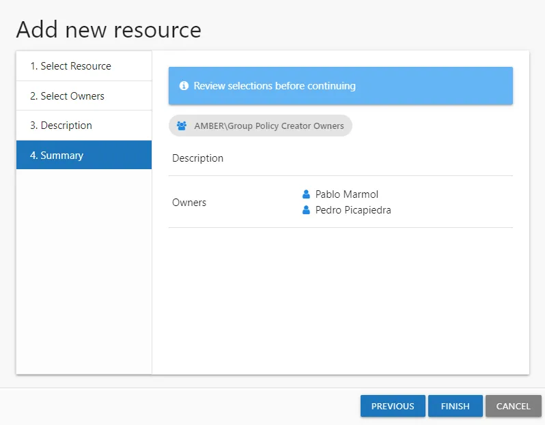Click the Owners row label
This screenshot has width=545, height=425.
coord(189,203)
